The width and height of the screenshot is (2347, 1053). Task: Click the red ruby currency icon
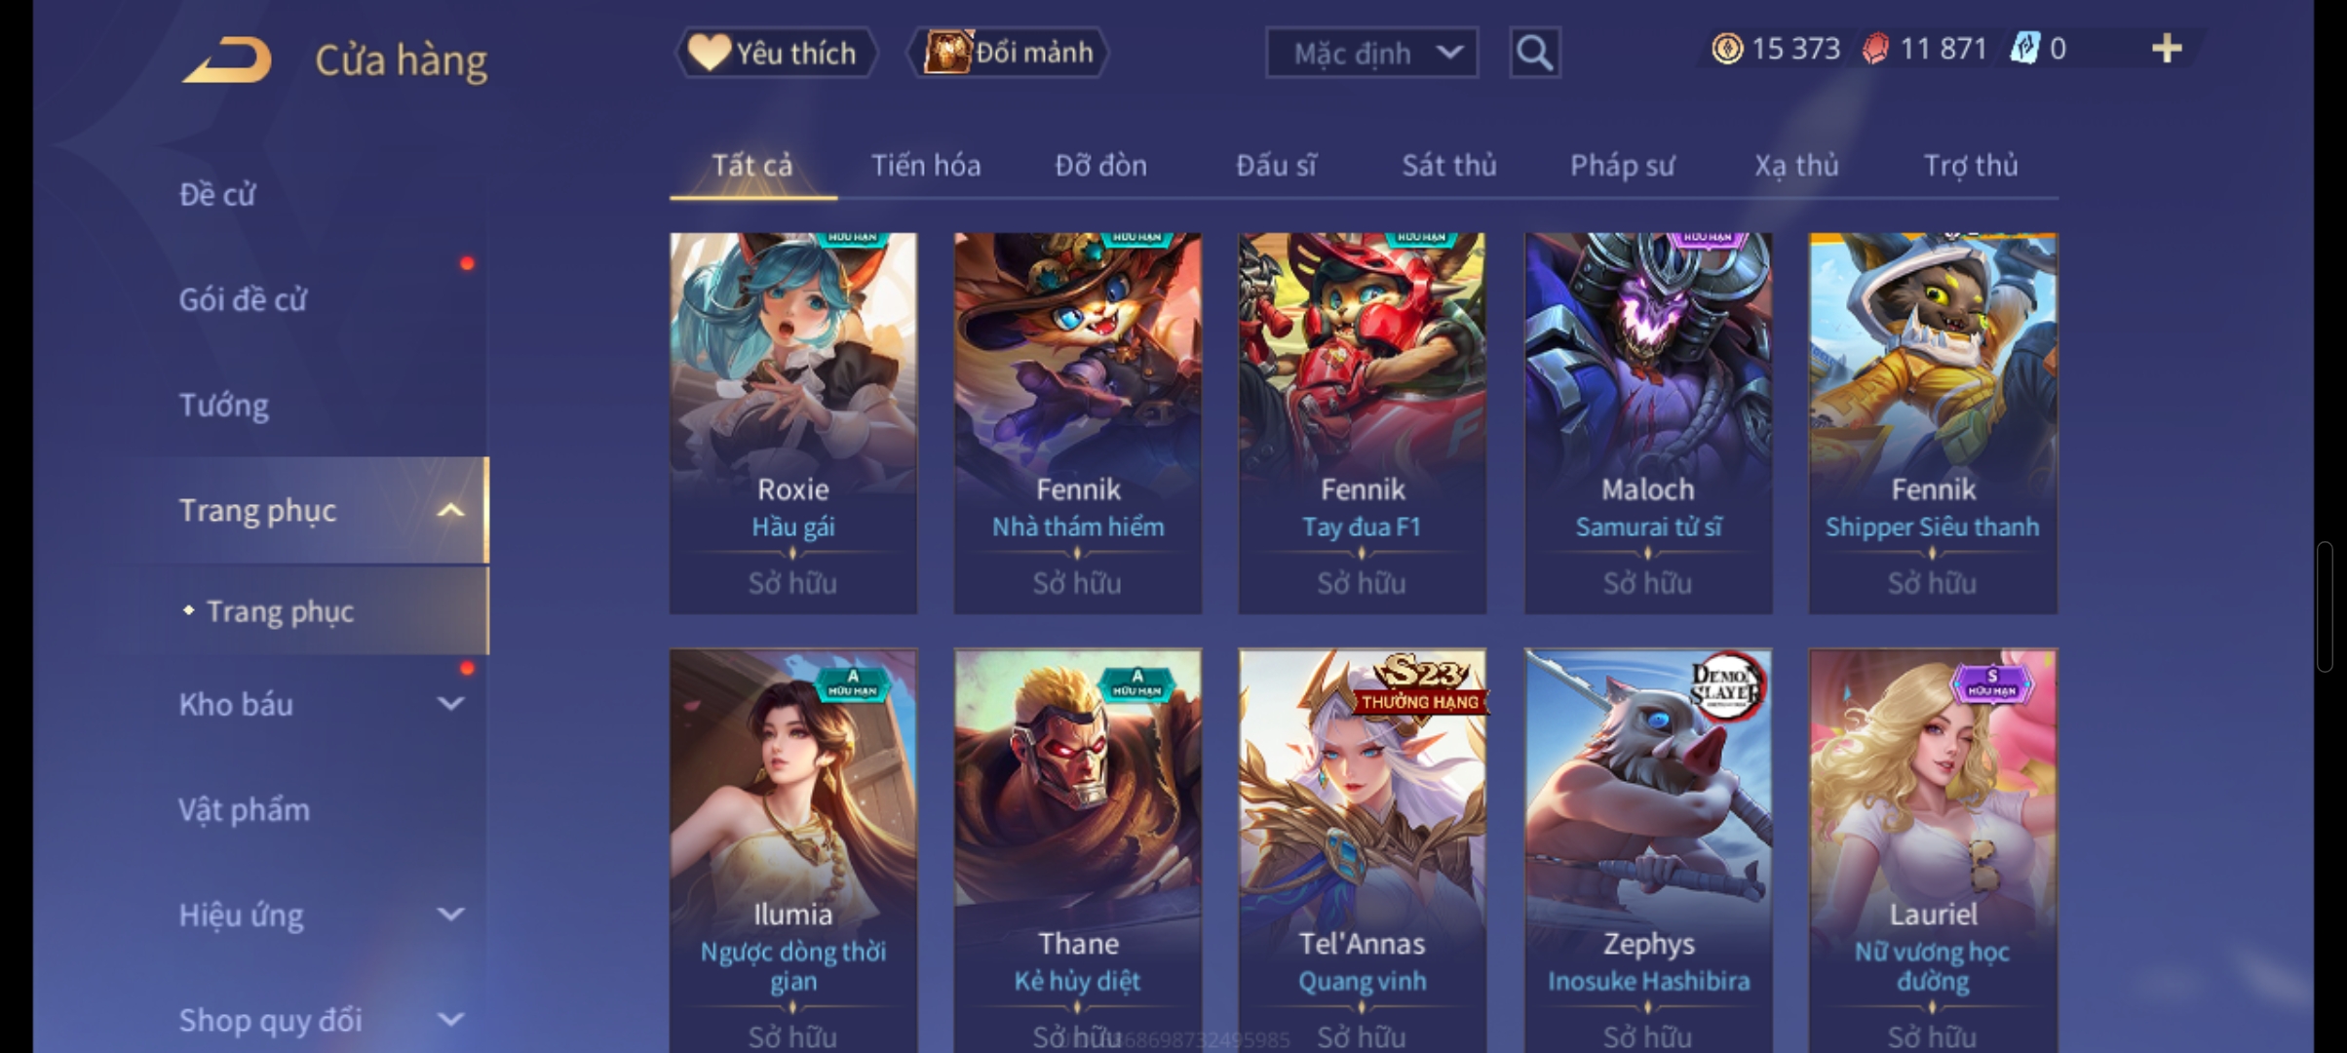pos(1875,49)
